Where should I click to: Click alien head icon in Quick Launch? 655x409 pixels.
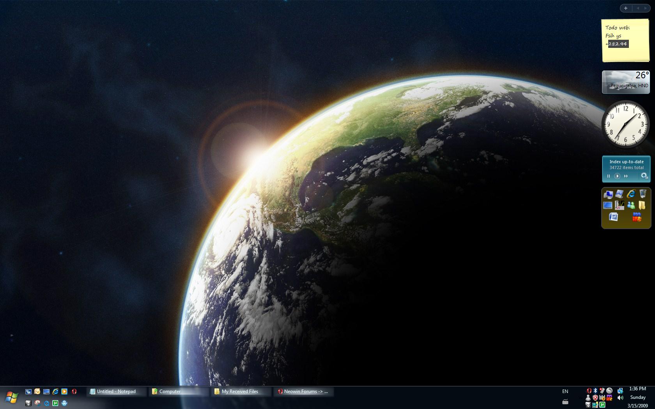point(28,403)
